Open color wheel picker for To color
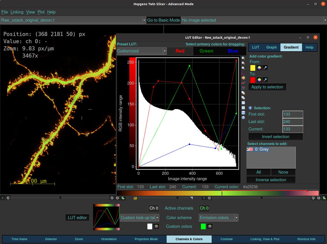This screenshot has height=244, width=327. tap(259, 80)
